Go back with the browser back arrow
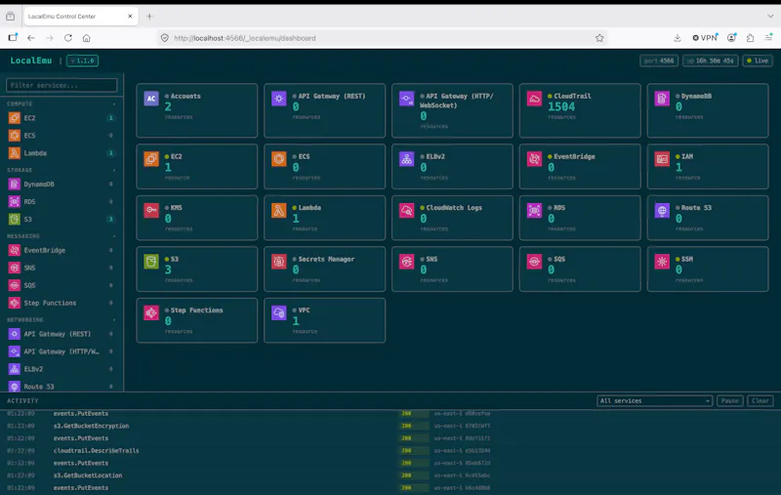 click(31, 38)
